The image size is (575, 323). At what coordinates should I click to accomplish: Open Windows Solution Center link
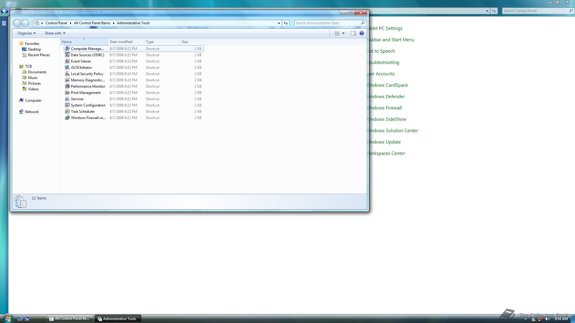point(394,131)
